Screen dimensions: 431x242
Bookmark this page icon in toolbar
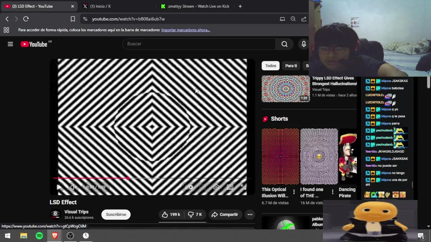[x=73, y=19]
